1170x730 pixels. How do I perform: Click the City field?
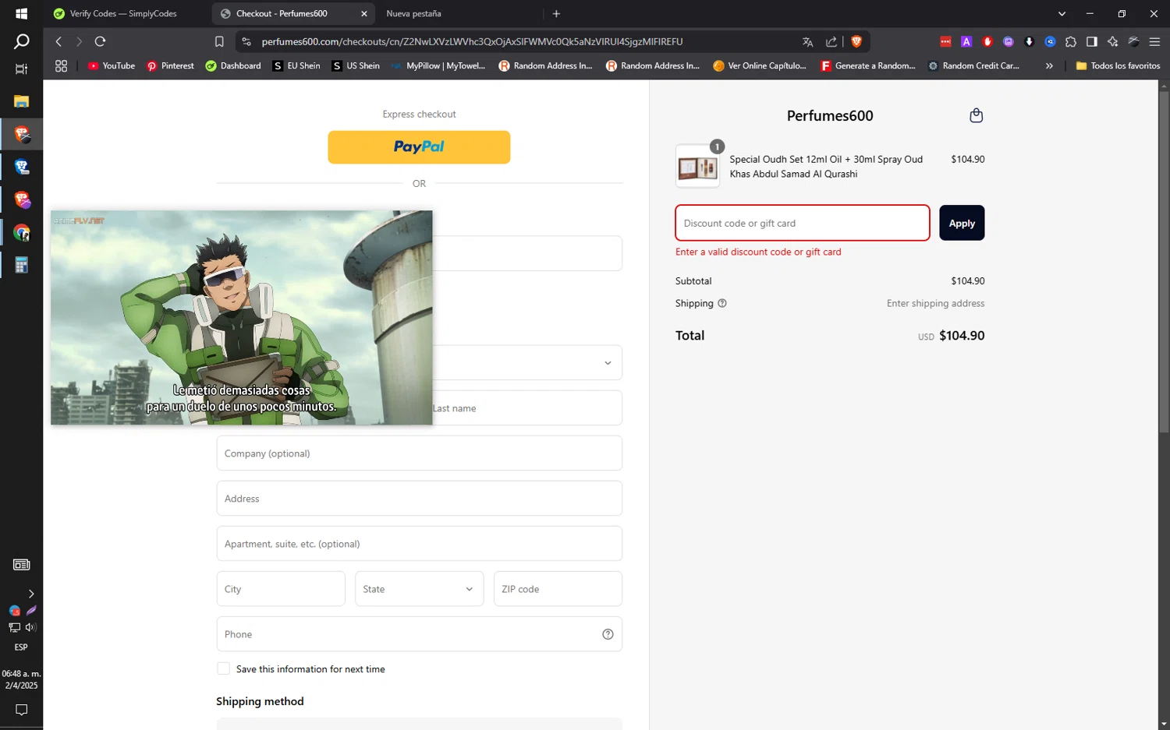(x=280, y=589)
